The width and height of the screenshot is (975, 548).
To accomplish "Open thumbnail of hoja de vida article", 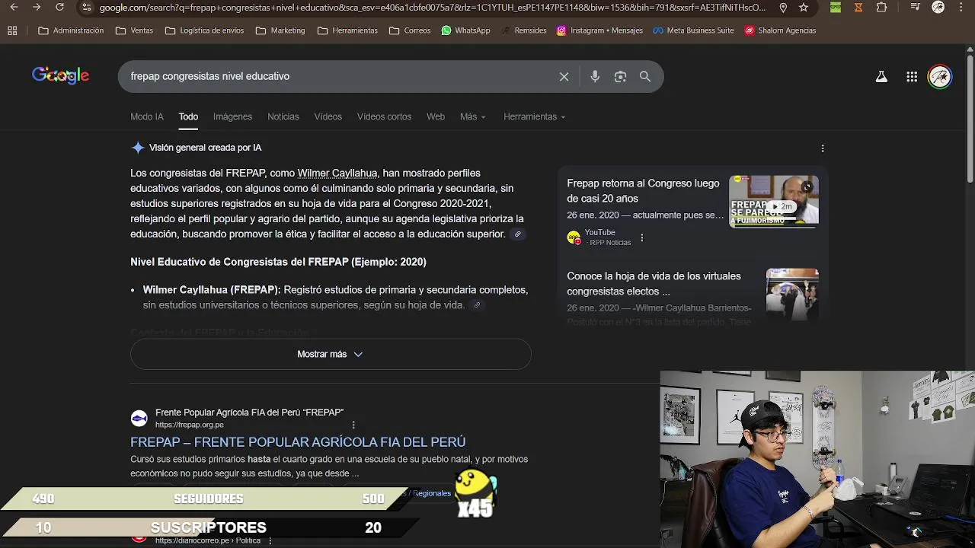I will tap(792, 294).
